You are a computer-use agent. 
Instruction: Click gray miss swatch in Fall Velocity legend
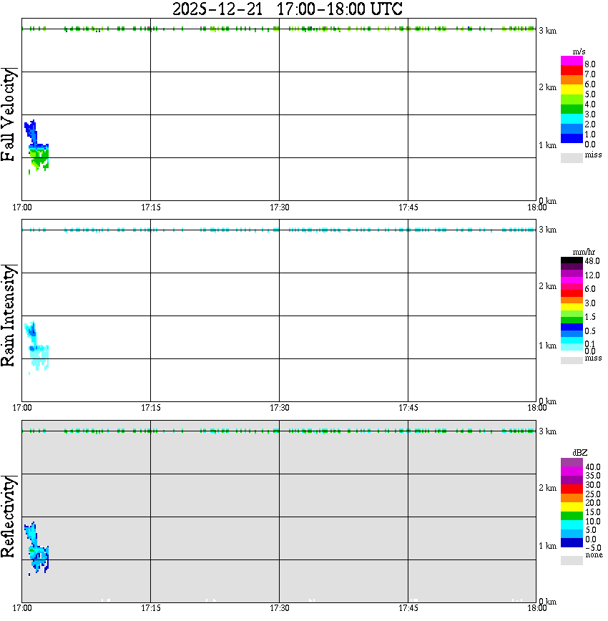(x=572, y=158)
